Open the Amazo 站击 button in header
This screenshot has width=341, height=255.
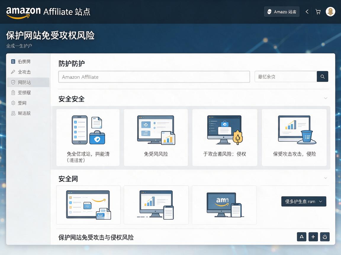282,12
